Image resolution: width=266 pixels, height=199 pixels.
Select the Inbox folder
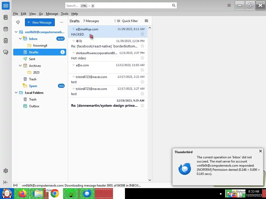coord(40,39)
